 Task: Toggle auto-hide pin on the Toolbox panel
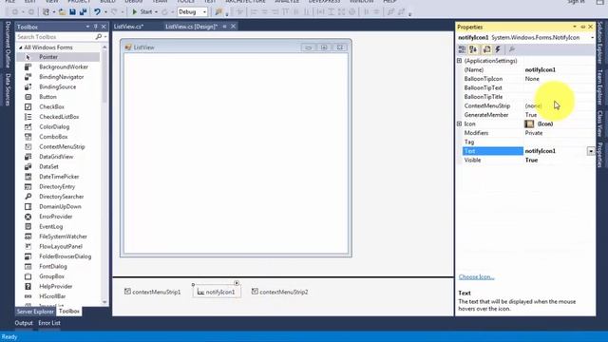click(x=96, y=27)
